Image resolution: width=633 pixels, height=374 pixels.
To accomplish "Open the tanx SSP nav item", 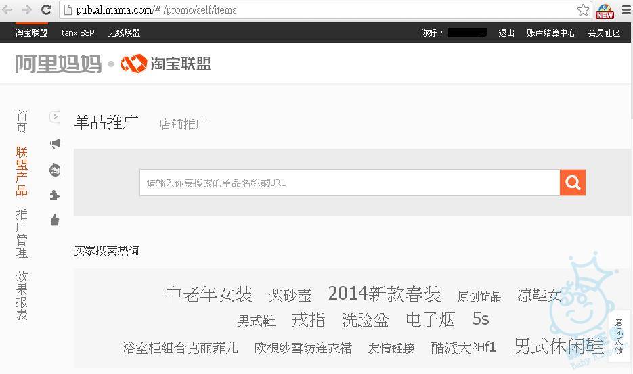I will pyautogui.click(x=78, y=32).
